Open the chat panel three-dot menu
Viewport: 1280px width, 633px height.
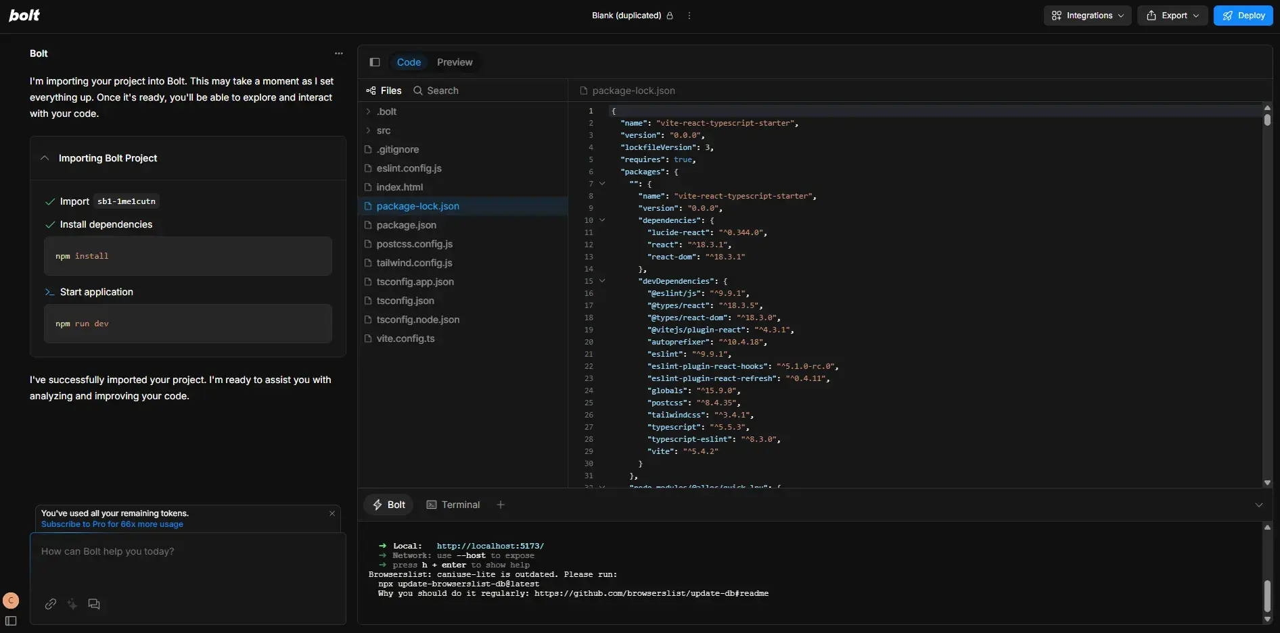[339, 53]
